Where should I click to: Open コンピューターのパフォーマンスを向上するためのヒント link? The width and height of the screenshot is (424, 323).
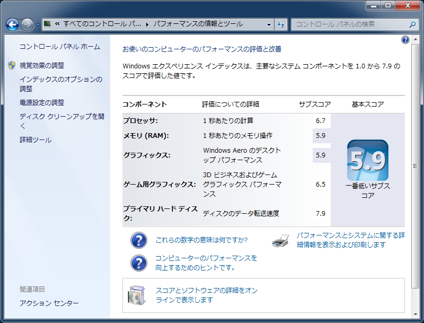click(x=206, y=263)
